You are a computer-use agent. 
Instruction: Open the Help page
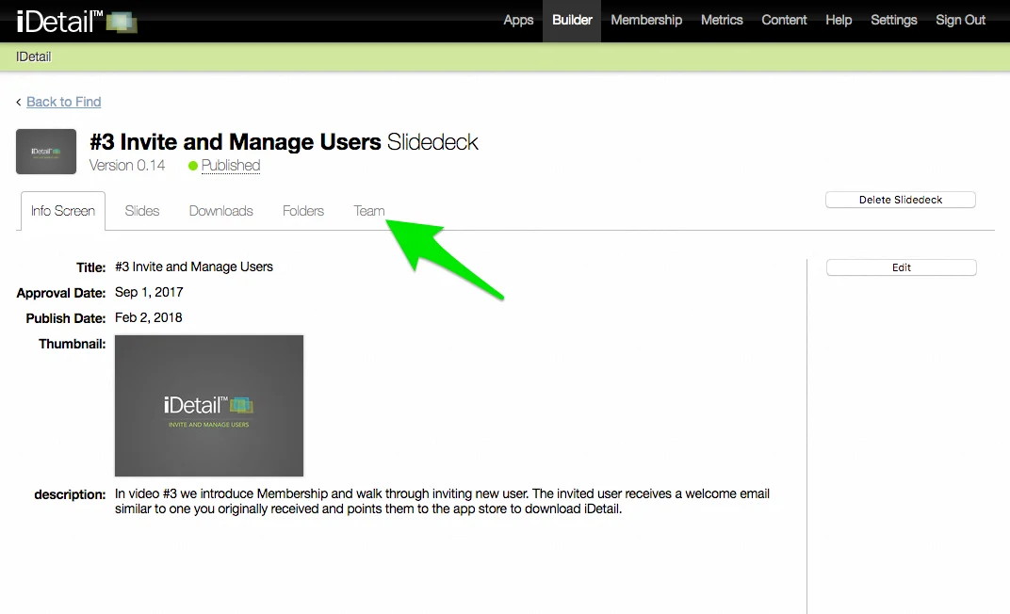tap(839, 20)
